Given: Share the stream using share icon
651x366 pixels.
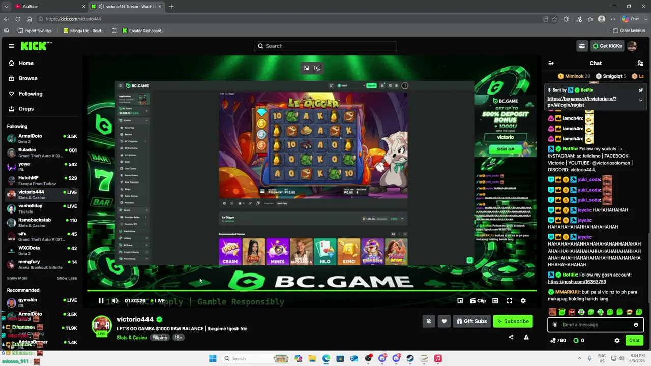Looking at the screenshot, I should point(511,337).
